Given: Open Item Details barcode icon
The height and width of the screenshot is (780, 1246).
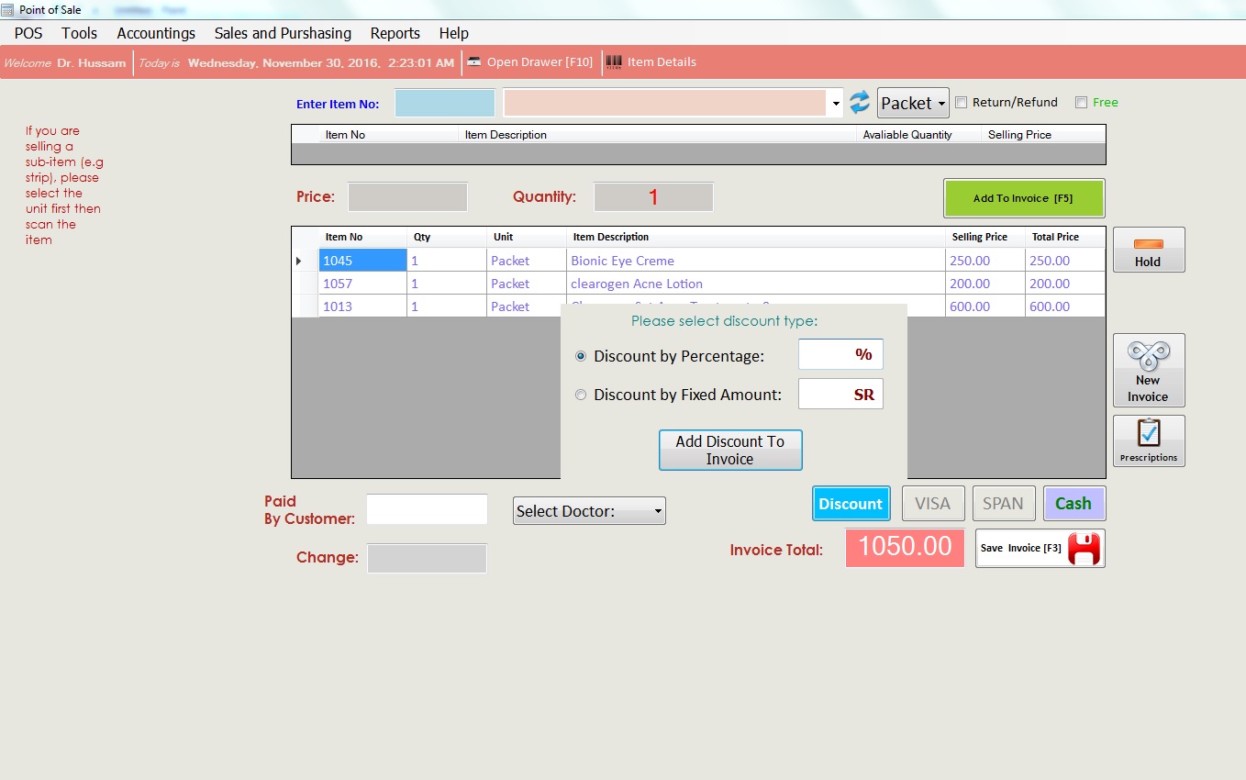Looking at the screenshot, I should (614, 62).
